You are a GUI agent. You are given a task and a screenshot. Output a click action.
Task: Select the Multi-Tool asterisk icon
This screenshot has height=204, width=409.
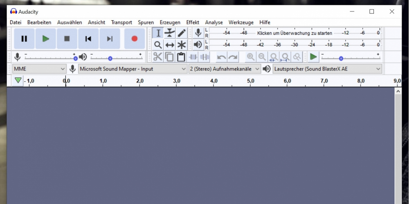[182, 45]
